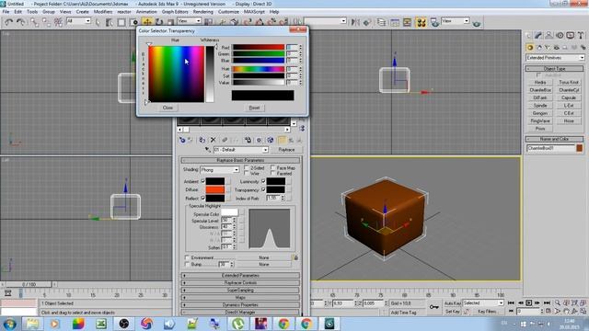Click Show Map in Viewport checkered icon
The image size is (589, 331).
coord(270,140)
